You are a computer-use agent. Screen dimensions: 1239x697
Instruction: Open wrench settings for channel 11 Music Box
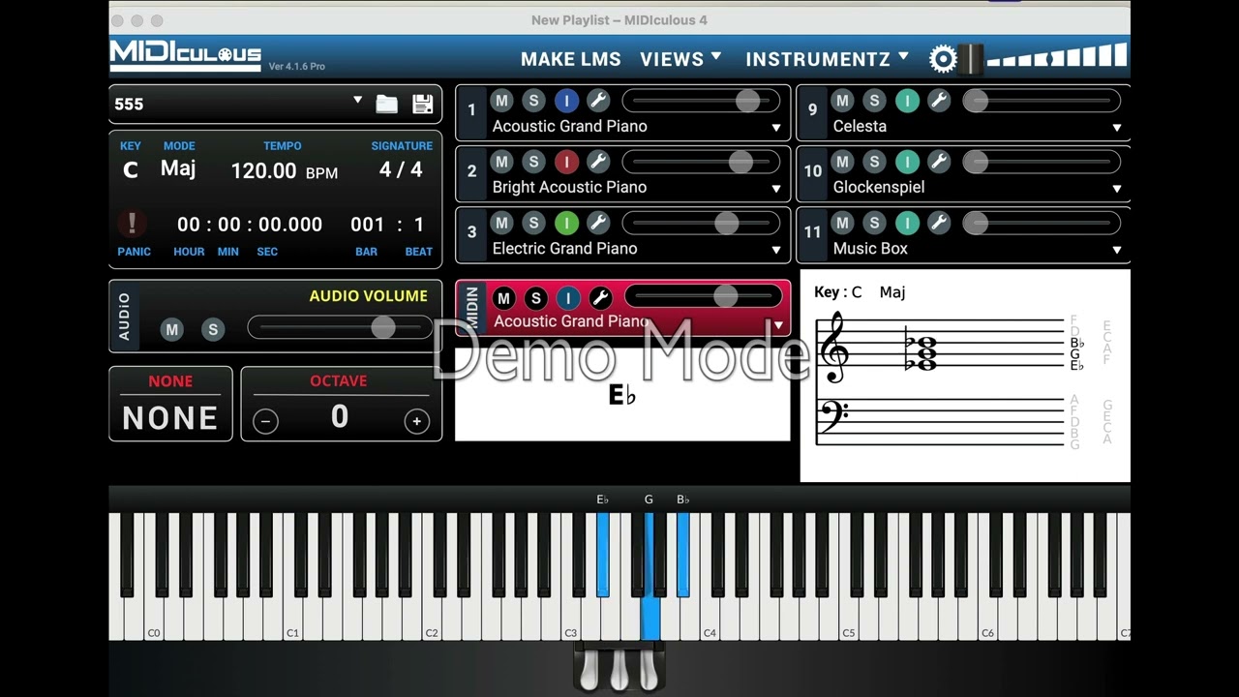click(x=939, y=223)
